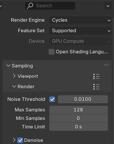Open the options dropdown beside search

[108, 6]
